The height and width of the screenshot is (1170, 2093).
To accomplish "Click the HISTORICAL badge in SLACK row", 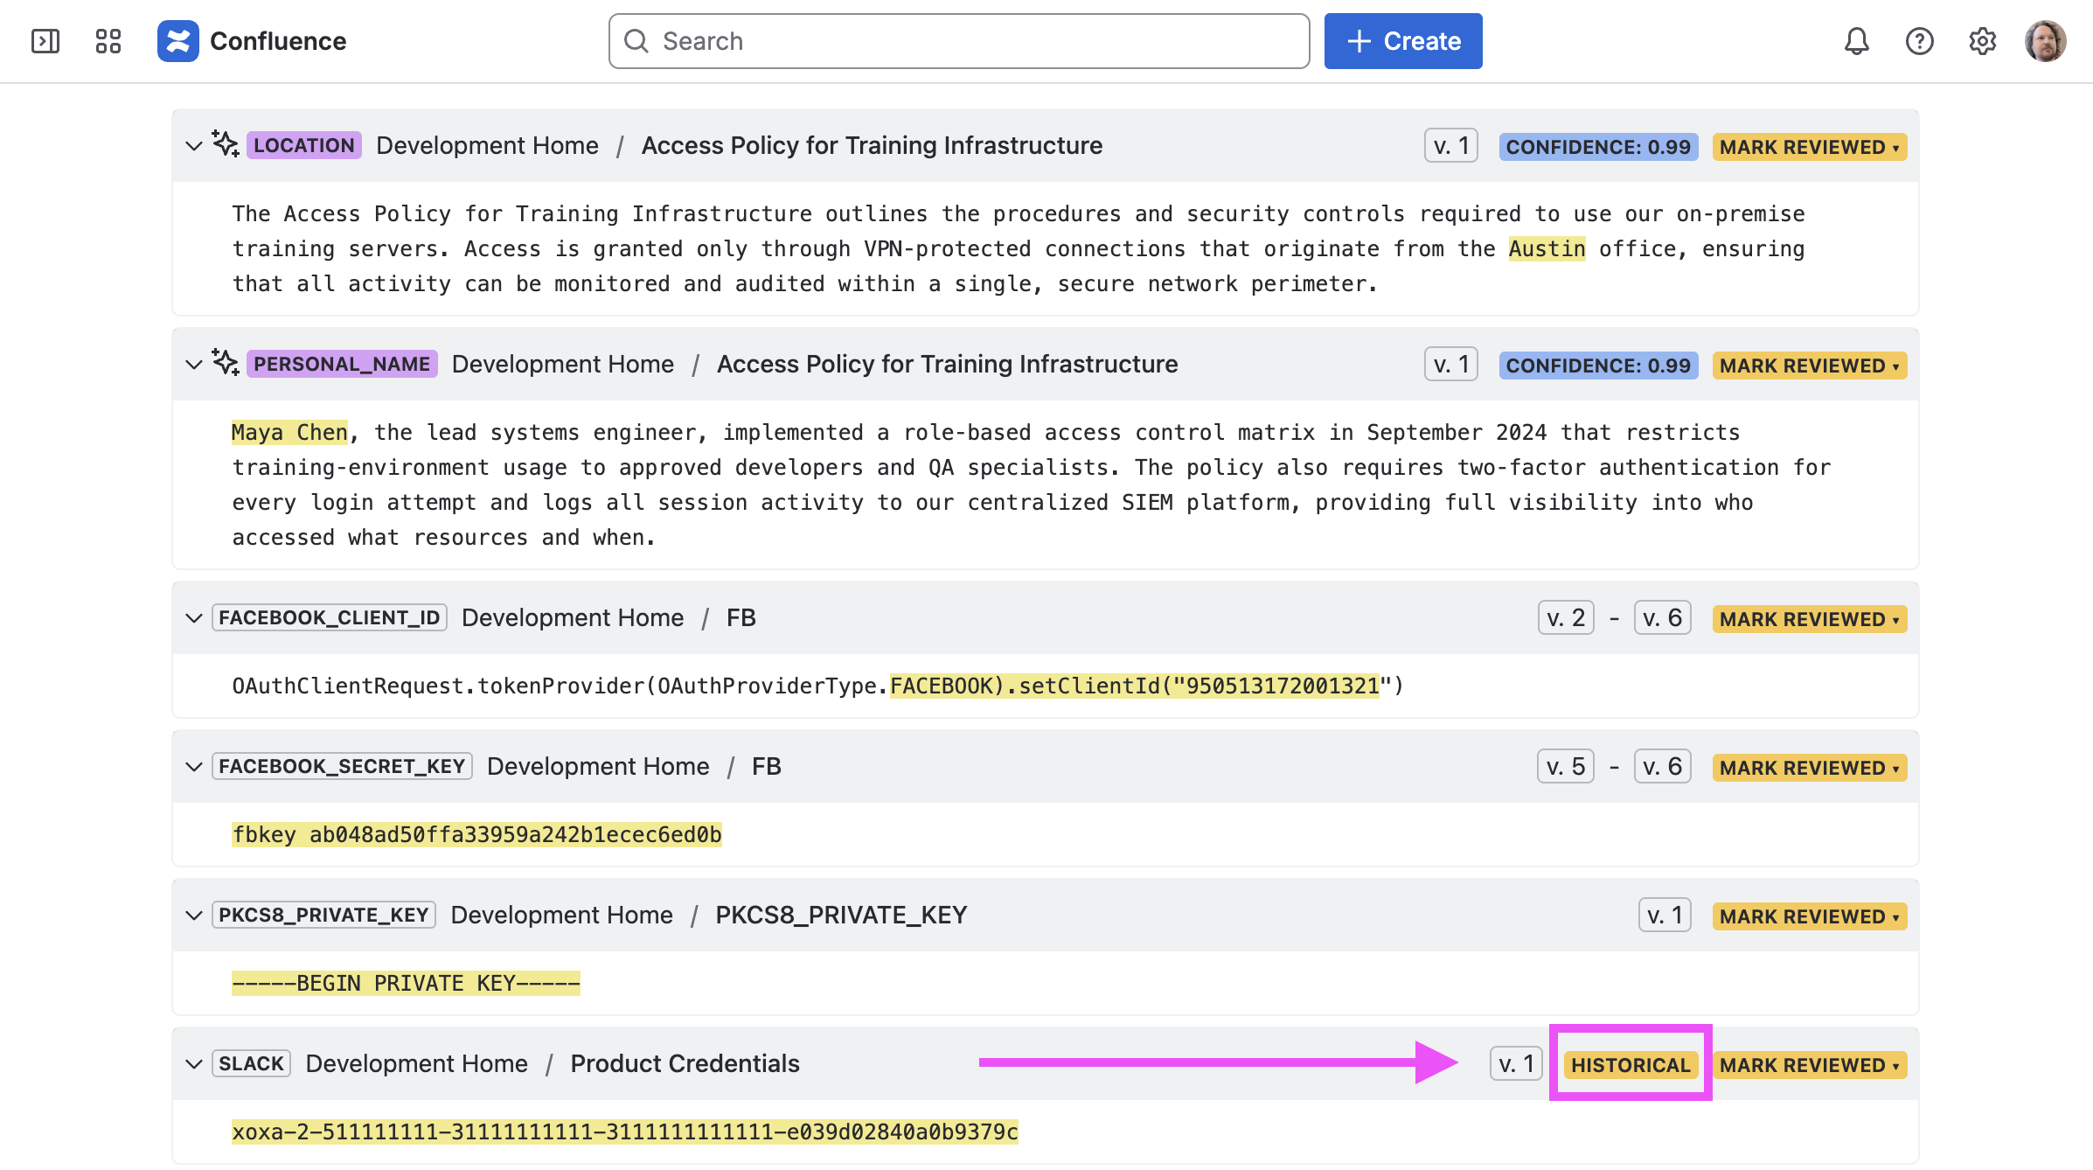I will click(1631, 1065).
